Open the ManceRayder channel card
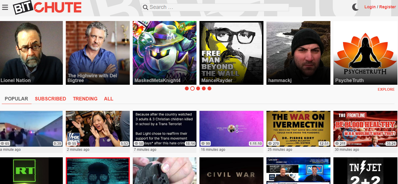The height and width of the screenshot is (184, 398). [231, 53]
